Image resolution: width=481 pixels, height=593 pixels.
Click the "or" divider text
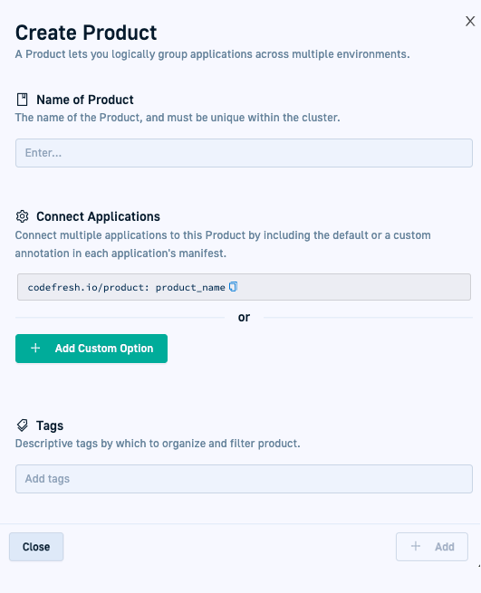[x=244, y=317]
